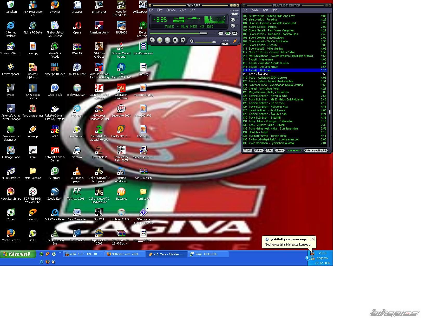
Task: Toggle the PL playlist editor button
Action: 228,33
